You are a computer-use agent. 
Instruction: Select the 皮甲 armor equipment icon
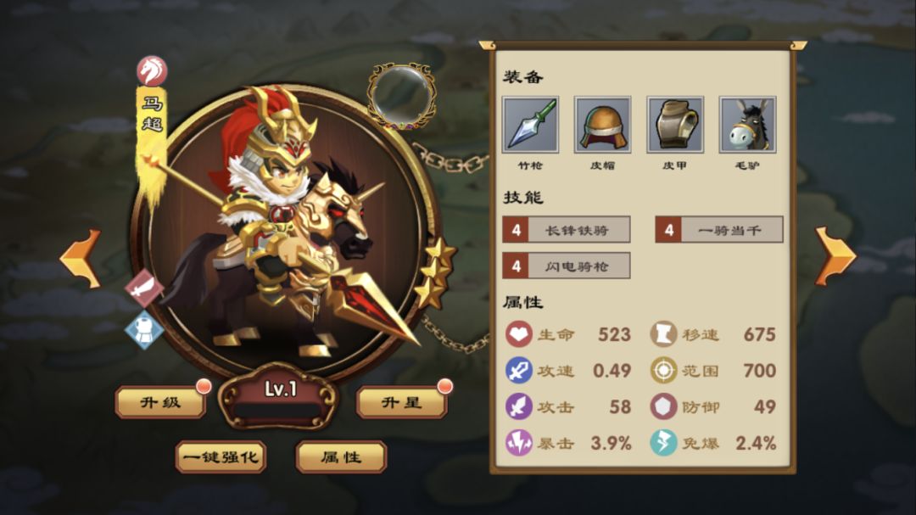tap(675, 125)
